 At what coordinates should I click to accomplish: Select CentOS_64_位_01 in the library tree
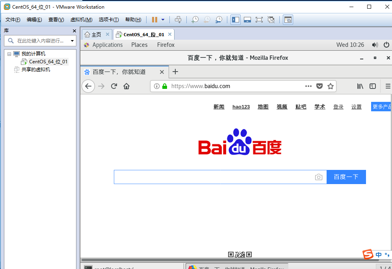pos(48,62)
